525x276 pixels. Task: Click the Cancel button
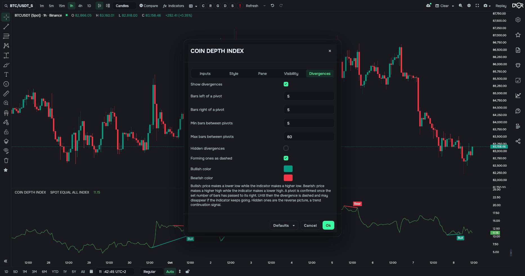310,225
